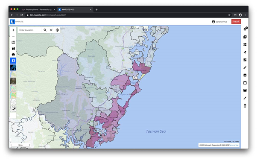Switch to the dark night basemap thumbnail
Image resolution: width=257 pixels, height=160 pixels.
13,67
